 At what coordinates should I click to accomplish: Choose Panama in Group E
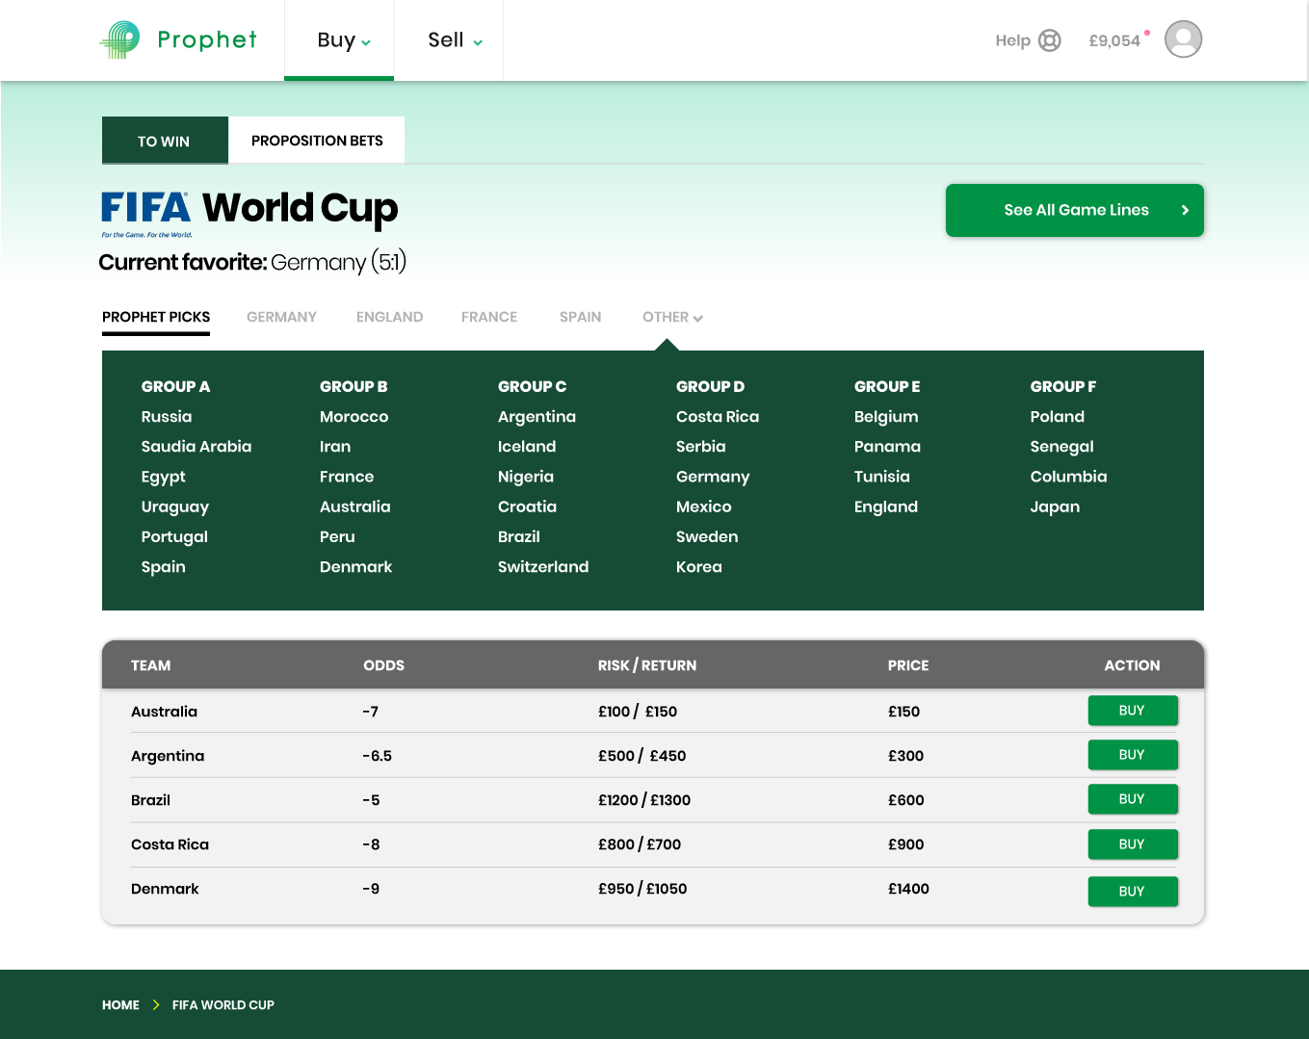pyautogui.click(x=887, y=446)
